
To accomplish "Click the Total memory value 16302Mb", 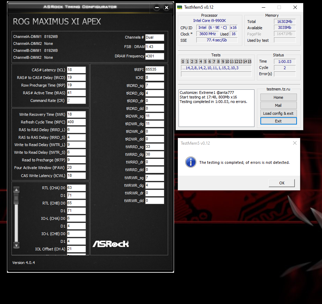I will [285, 22].
